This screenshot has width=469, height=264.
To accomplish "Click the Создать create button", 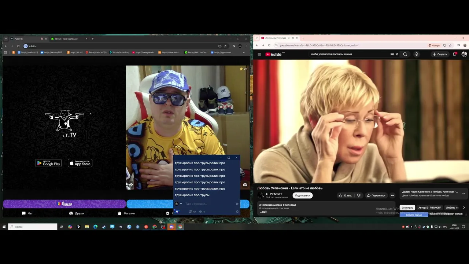I will (x=440, y=54).
